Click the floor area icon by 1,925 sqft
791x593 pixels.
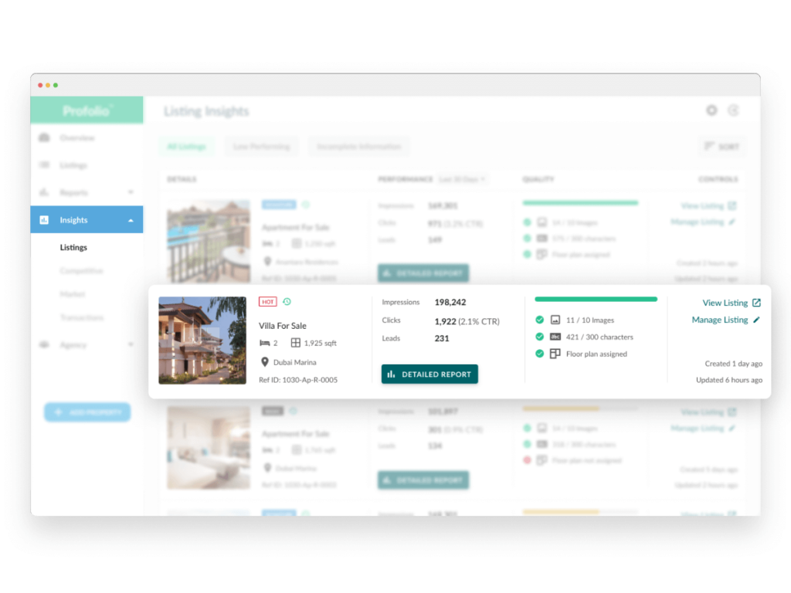pos(296,343)
